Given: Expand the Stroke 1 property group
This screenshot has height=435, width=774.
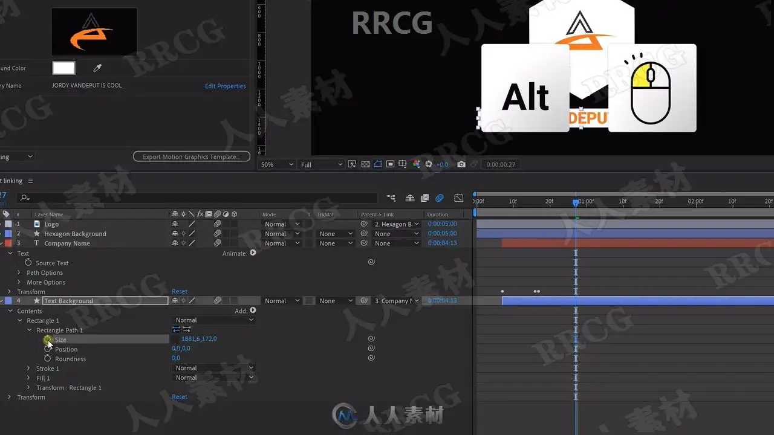Looking at the screenshot, I should tap(28, 369).
